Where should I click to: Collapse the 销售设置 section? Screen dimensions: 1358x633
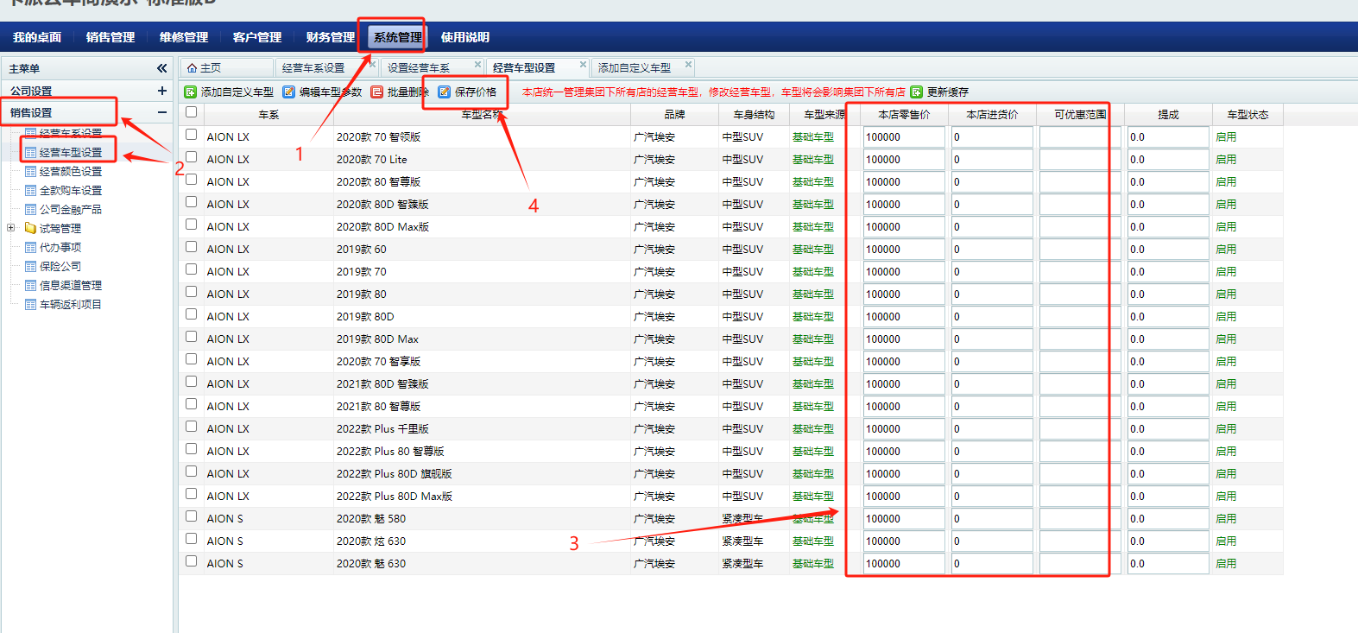(x=161, y=112)
